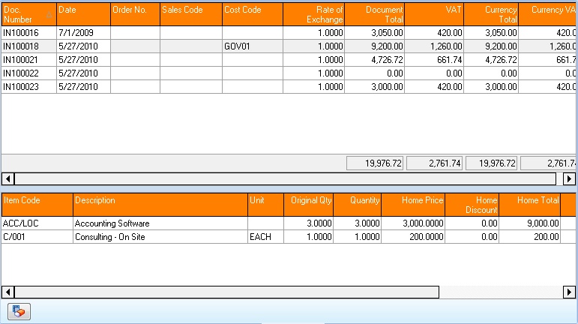578x324 pixels.
Task: Click the Rate of Exchange column header
Action: pos(313,14)
